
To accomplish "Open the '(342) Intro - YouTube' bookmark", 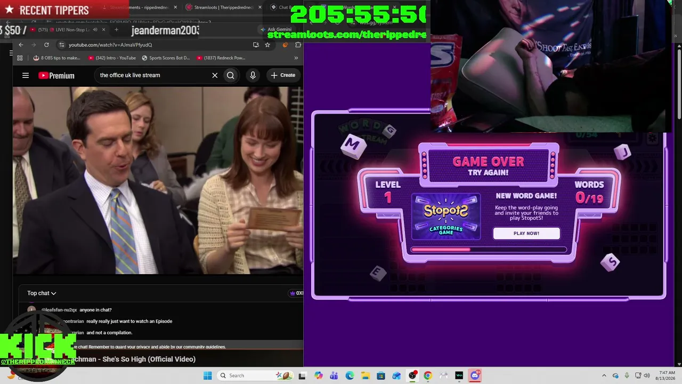I will tap(112, 58).
